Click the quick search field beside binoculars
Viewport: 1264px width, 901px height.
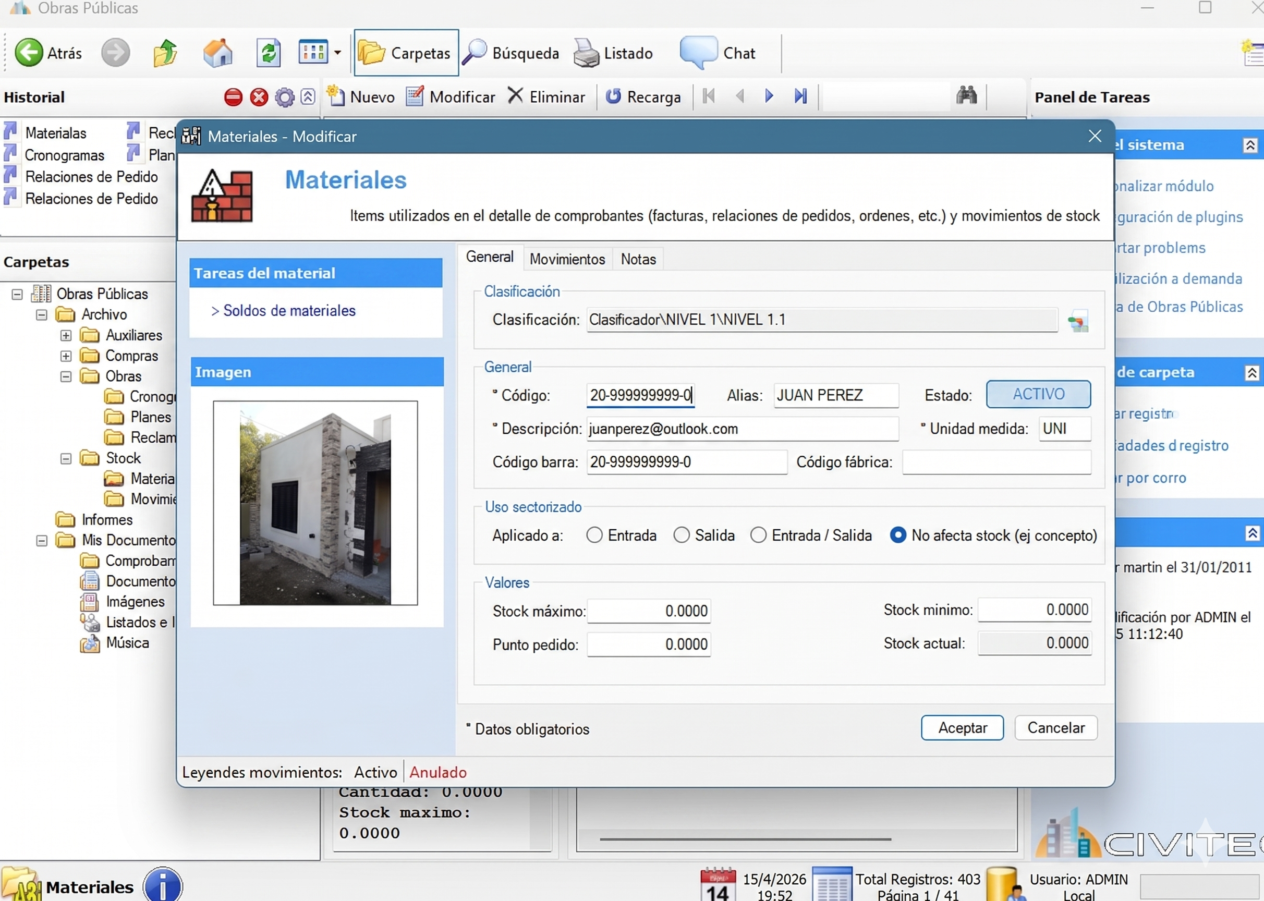pyautogui.click(x=886, y=96)
